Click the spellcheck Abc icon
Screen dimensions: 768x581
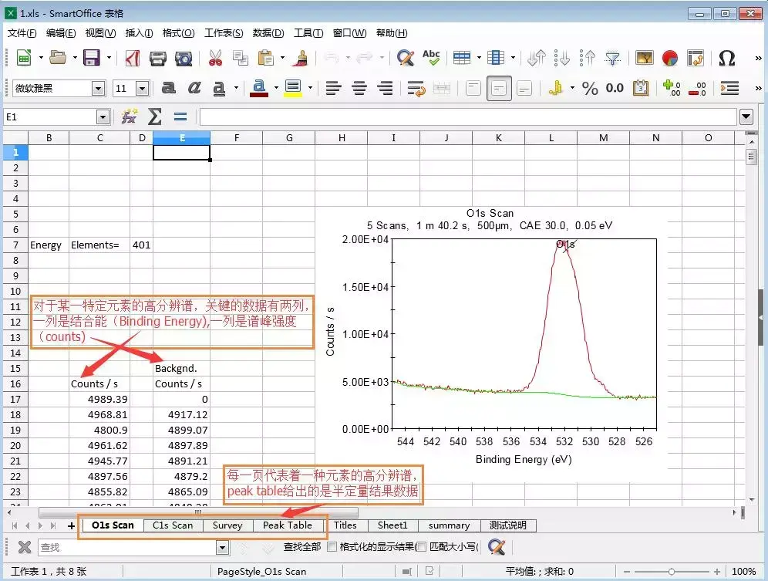coord(431,58)
